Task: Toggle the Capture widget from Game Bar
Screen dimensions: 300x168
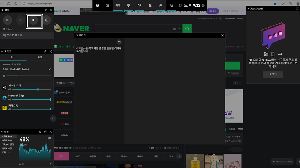Action: pos(129,6)
